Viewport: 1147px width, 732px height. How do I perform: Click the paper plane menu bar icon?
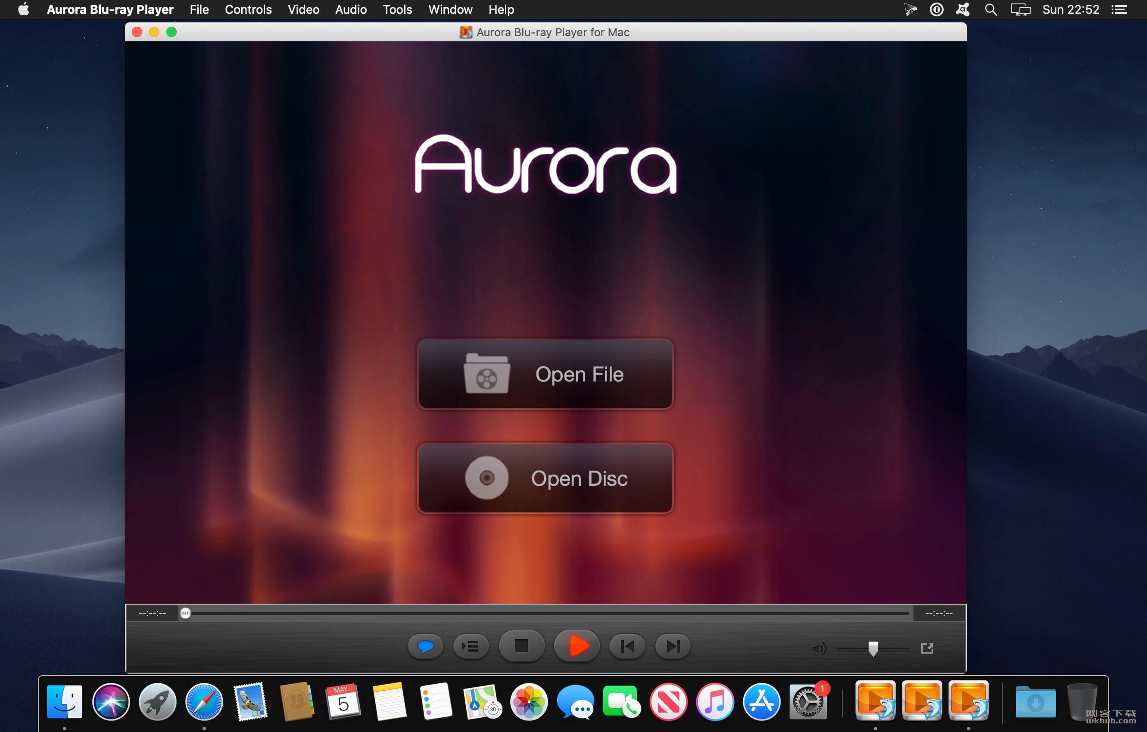910,9
